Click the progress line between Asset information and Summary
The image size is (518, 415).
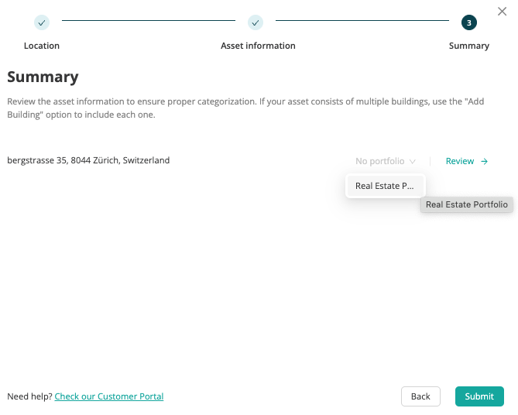click(362, 20)
